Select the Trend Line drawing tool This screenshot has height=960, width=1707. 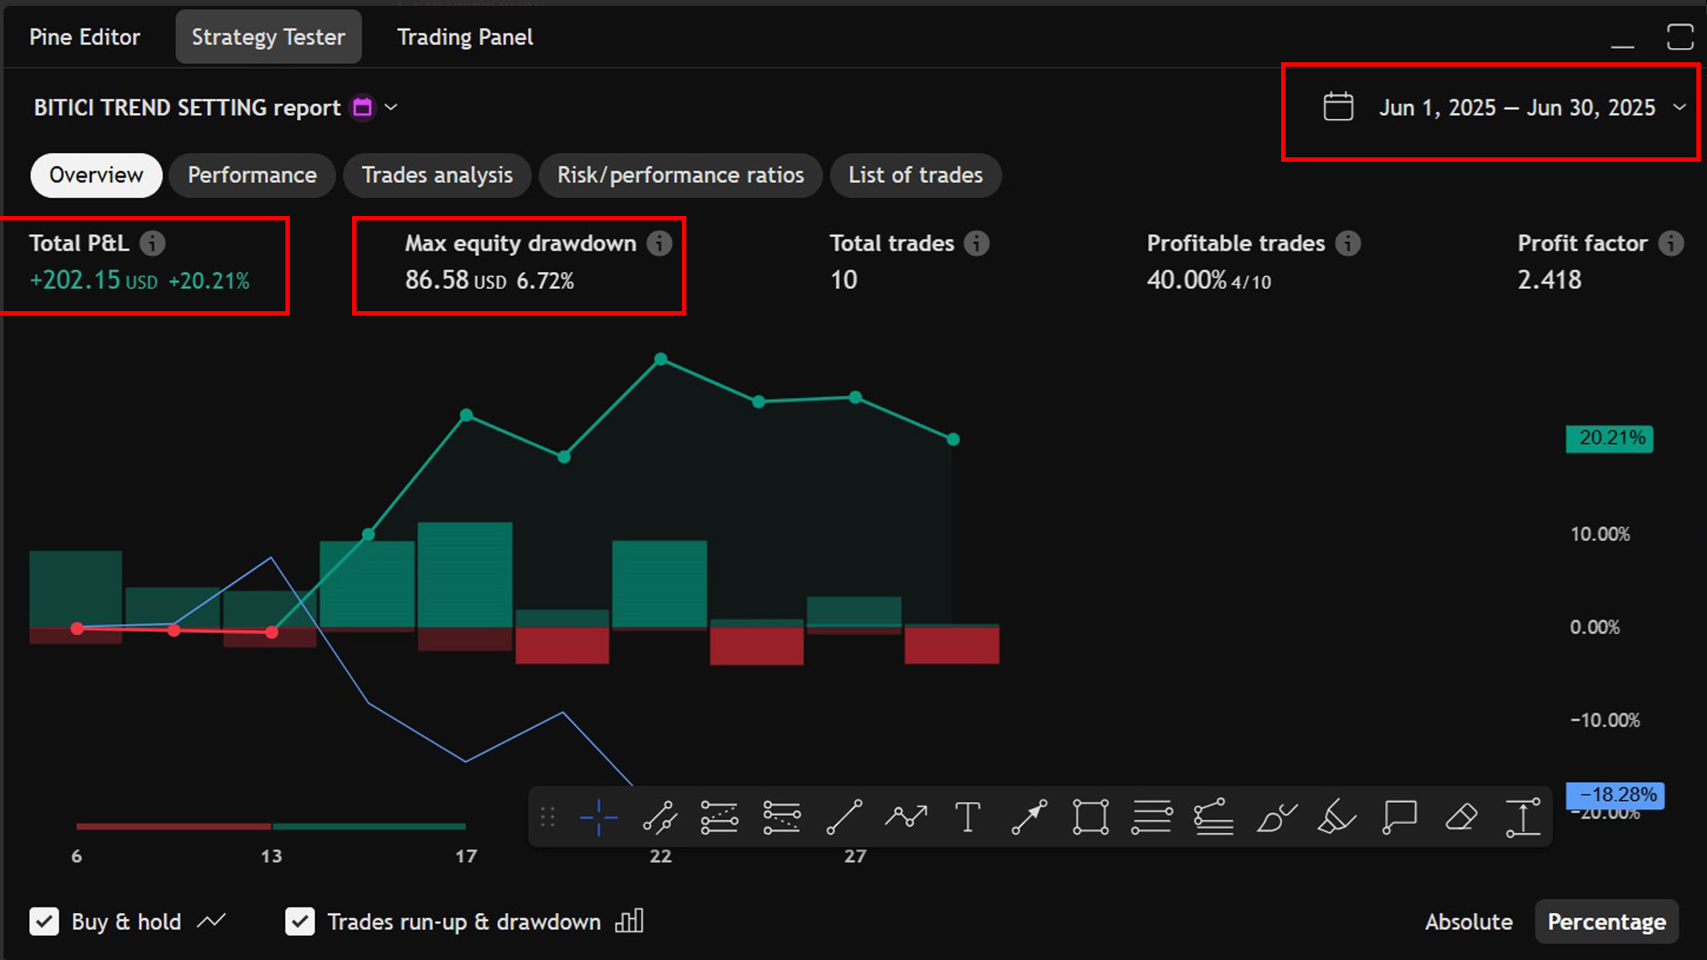tap(843, 816)
